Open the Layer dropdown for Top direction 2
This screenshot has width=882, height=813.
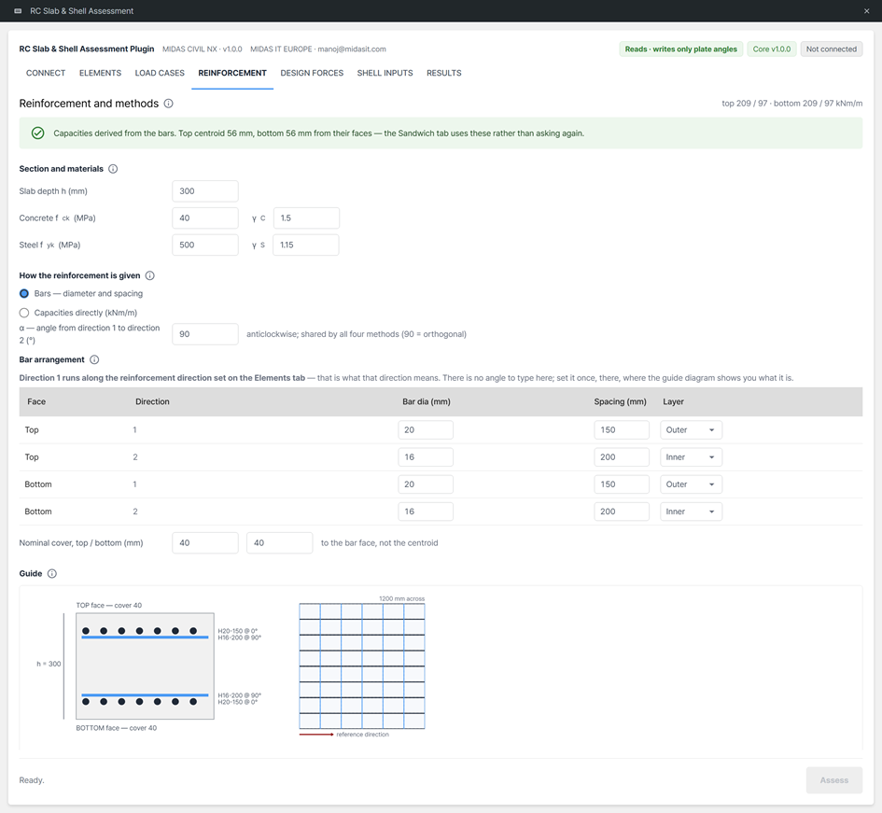click(691, 456)
